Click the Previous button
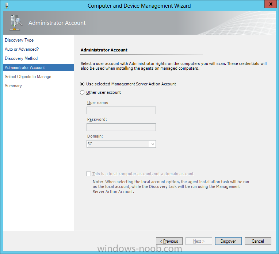The image size is (279, 254). [169, 241]
